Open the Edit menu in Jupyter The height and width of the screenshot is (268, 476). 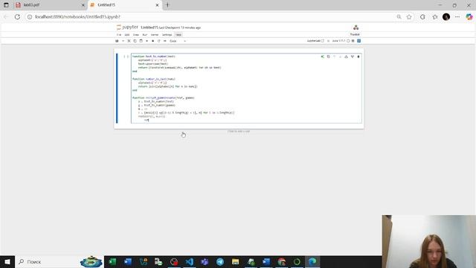click(x=127, y=35)
